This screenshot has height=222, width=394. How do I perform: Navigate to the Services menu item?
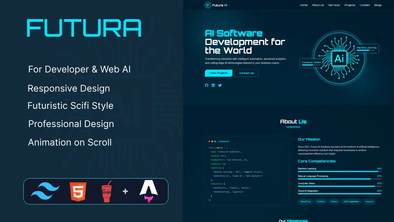(x=334, y=5)
